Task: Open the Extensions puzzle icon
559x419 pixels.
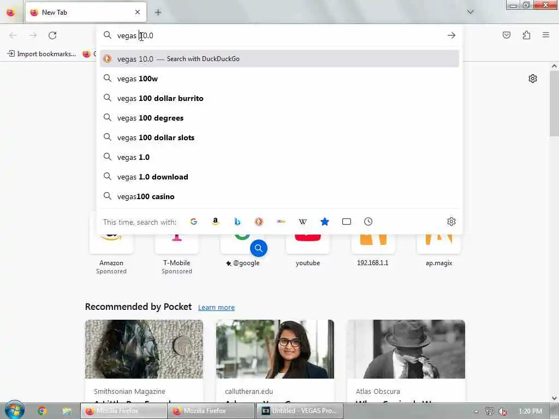Action: pyautogui.click(x=526, y=35)
